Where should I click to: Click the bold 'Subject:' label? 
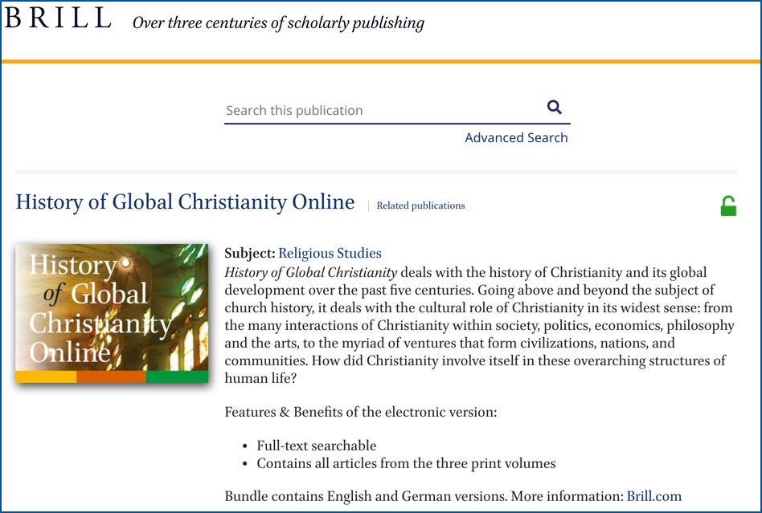tap(250, 254)
